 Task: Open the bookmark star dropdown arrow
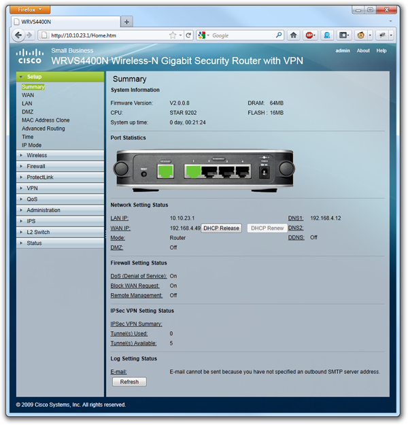pyautogui.click(x=180, y=35)
